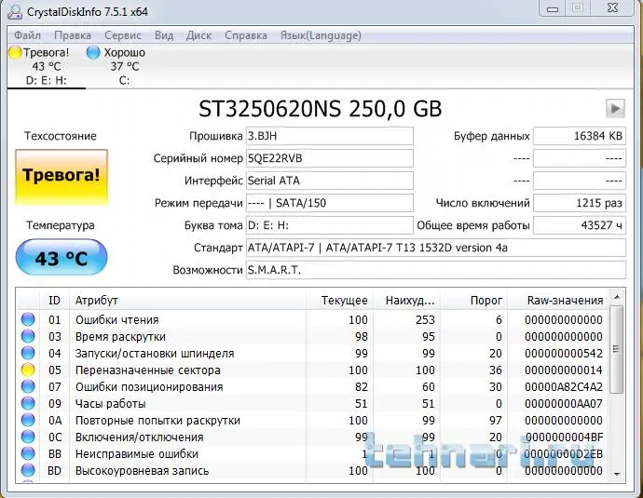Click the power-on count field 1215 раз

[x=580, y=203]
